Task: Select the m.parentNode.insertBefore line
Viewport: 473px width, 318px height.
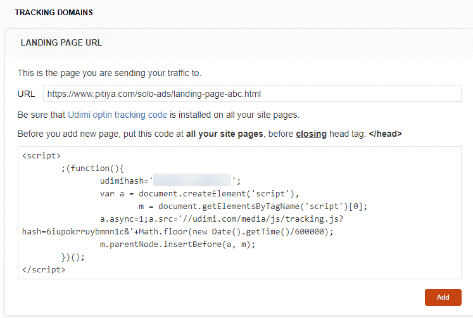Action: tap(177, 245)
